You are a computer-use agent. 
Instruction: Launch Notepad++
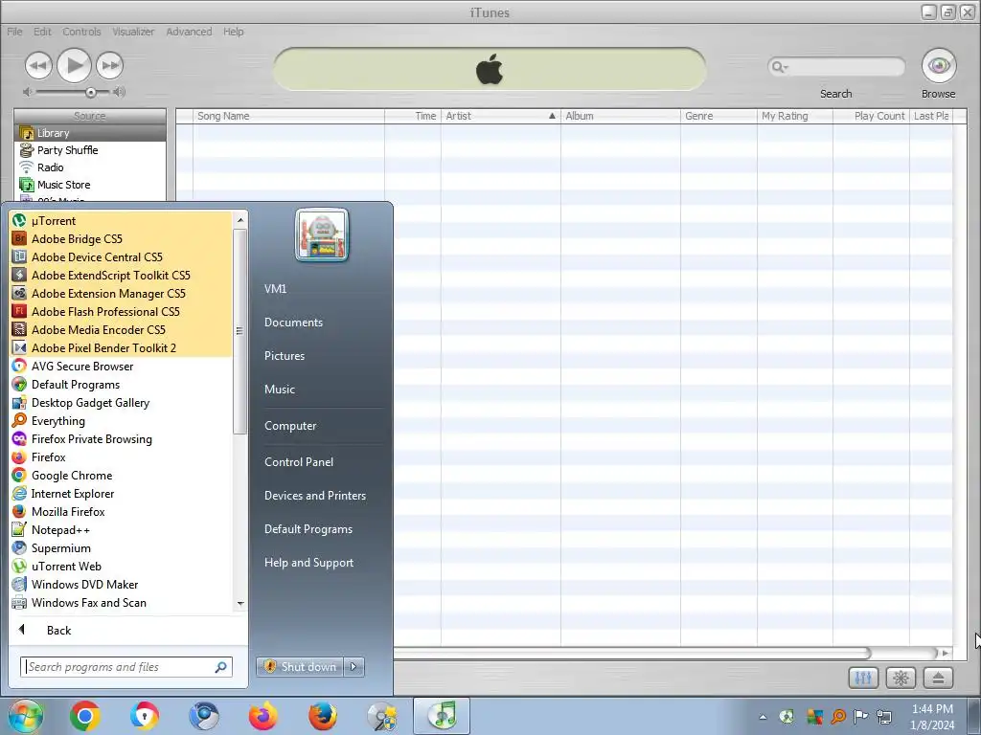[122, 529]
